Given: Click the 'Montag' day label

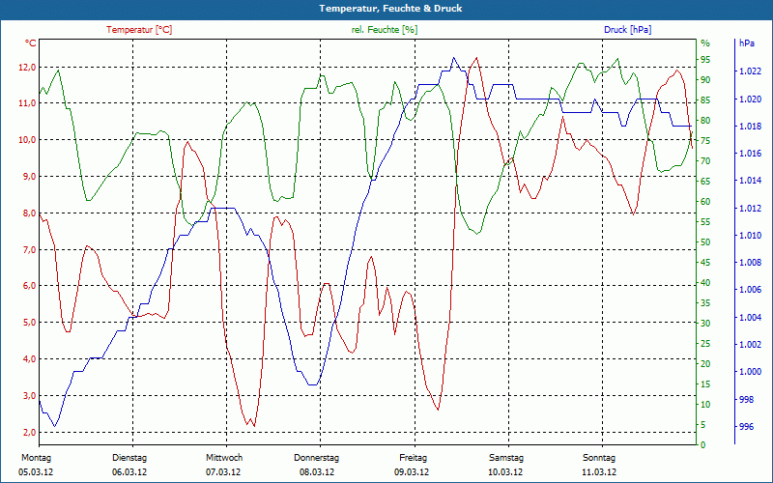Looking at the screenshot, I should coord(37,458).
